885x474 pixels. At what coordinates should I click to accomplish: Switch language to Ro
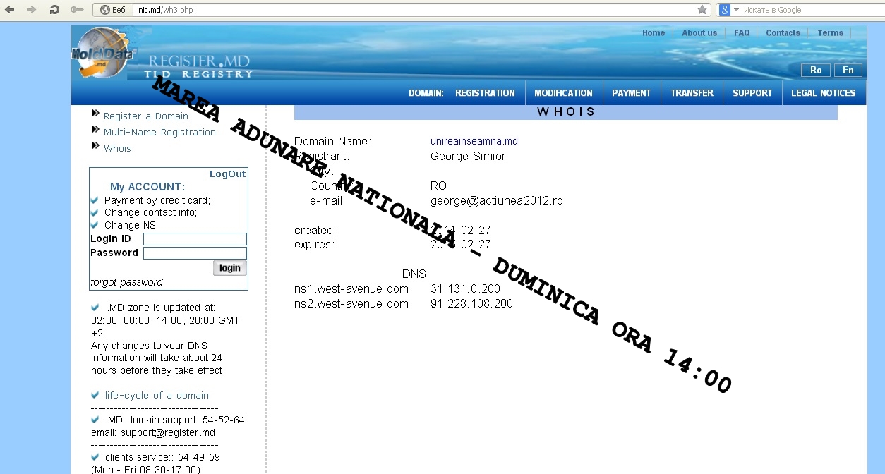pos(816,70)
